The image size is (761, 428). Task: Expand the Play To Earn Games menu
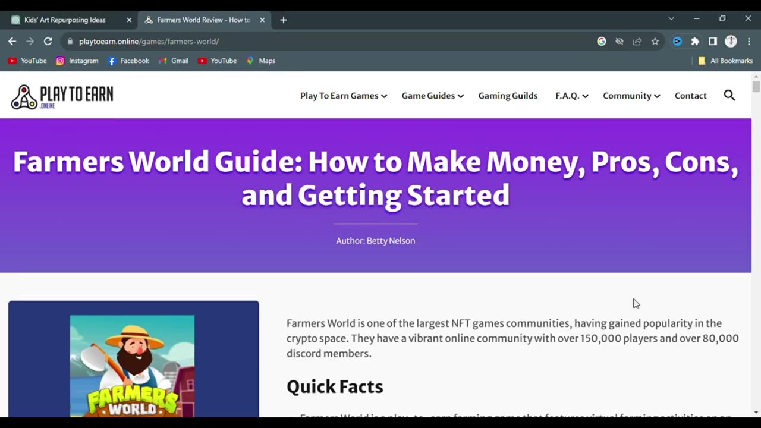click(x=344, y=96)
